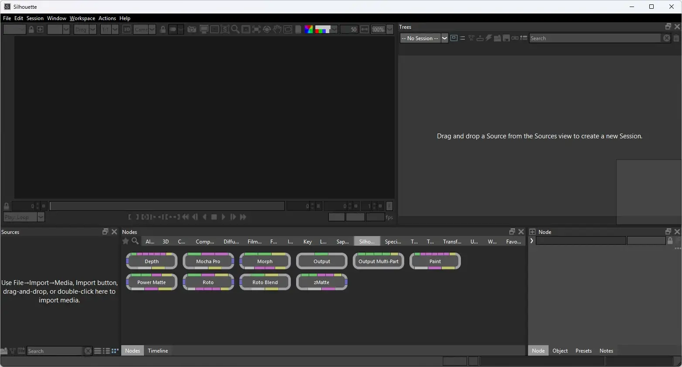Switch Sources panel to thumbnail grid view

pos(115,351)
